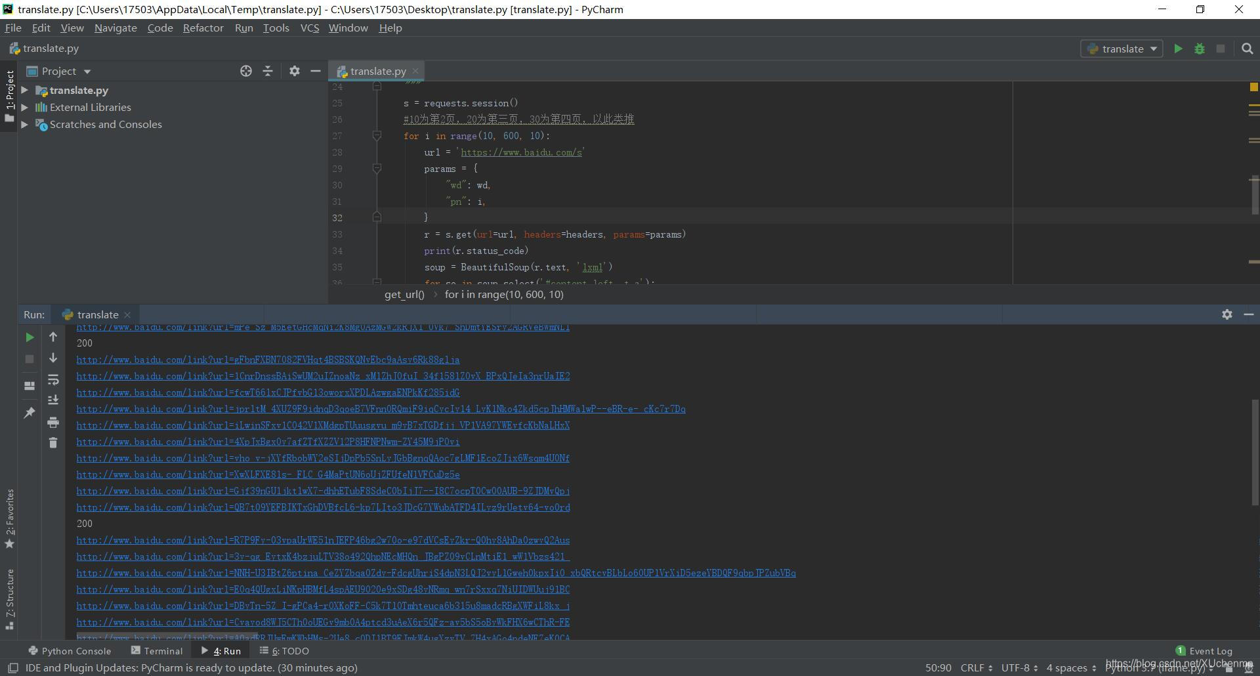The width and height of the screenshot is (1260, 676).
Task: Pin the Run tab
Action: pos(30,413)
